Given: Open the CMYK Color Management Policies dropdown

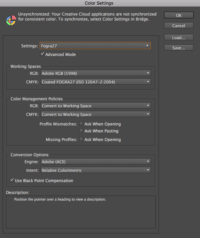Looking at the screenshot, I should [x=95, y=115].
